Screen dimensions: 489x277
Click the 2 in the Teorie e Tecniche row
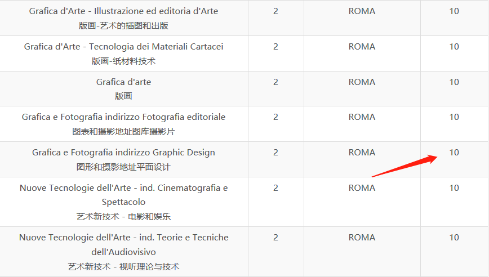pos(275,238)
